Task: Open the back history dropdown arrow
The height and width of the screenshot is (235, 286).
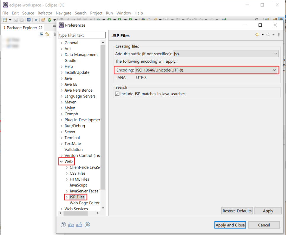Action: [263, 35]
